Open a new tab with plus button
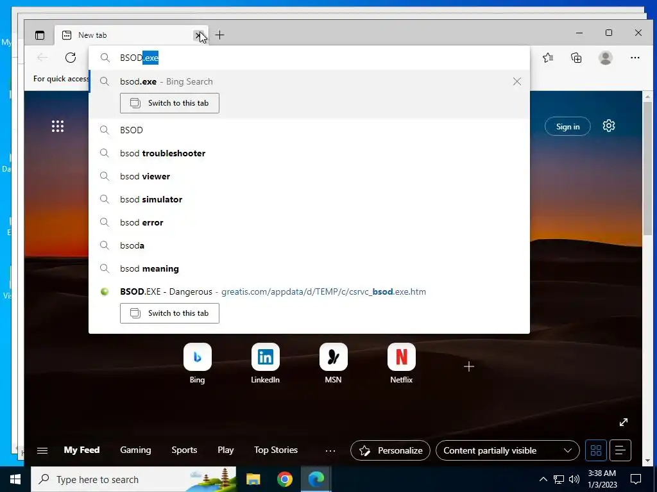This screenshot has height=492, width=657. pyautogui.click(x=219, y=35)
